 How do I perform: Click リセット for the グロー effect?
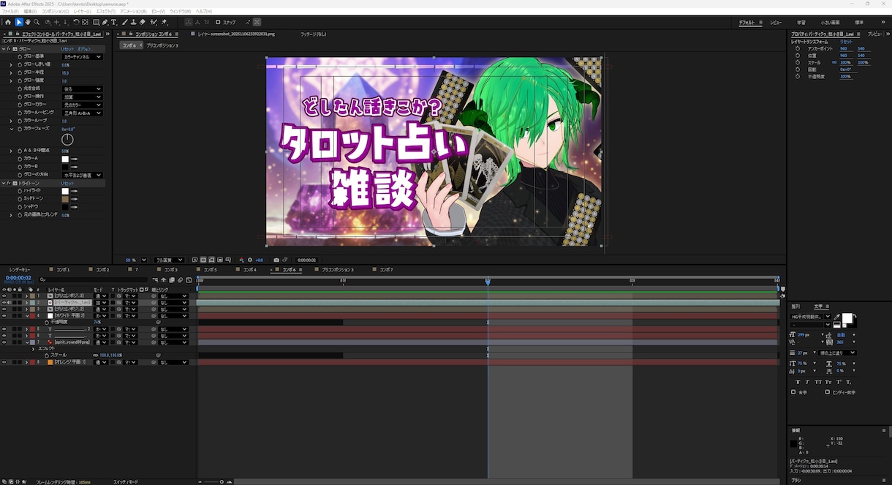pyautogui.click(x=67, y=49)
